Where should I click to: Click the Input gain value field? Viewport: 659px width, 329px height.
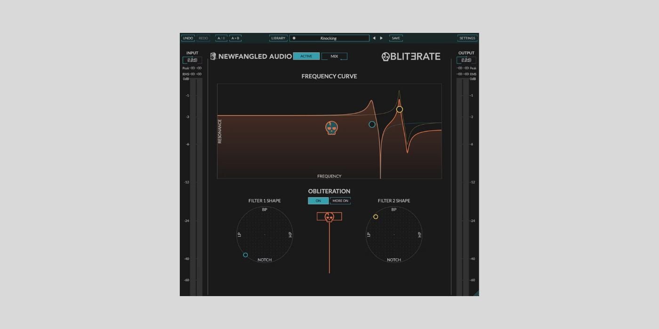tap(192, 60)
